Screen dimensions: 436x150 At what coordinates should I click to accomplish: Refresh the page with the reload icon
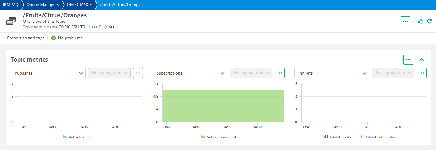click(x=430, y=21)
